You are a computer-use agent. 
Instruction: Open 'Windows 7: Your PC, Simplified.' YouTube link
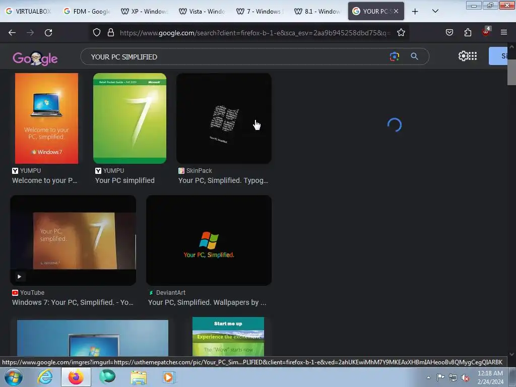[73, 302]
